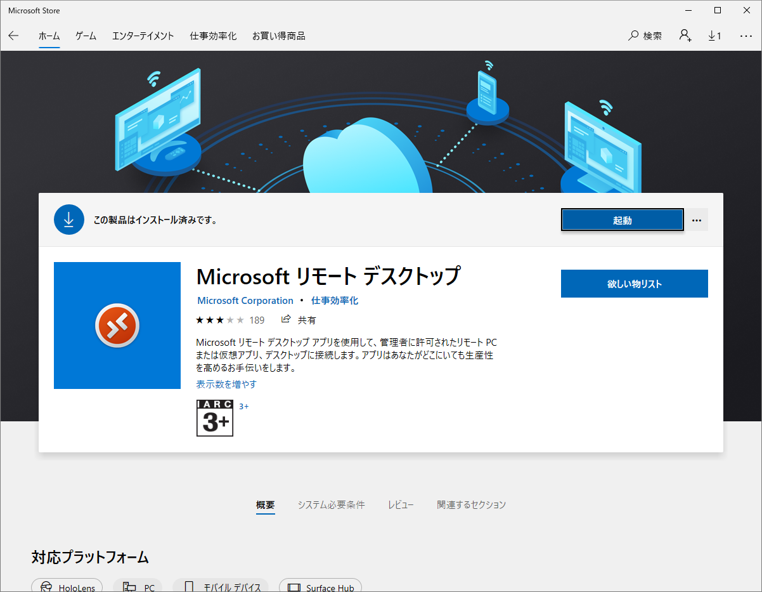Click the back arrow icon
The width and height of the screenshot is (762, 592).
(x=13, y=36)
